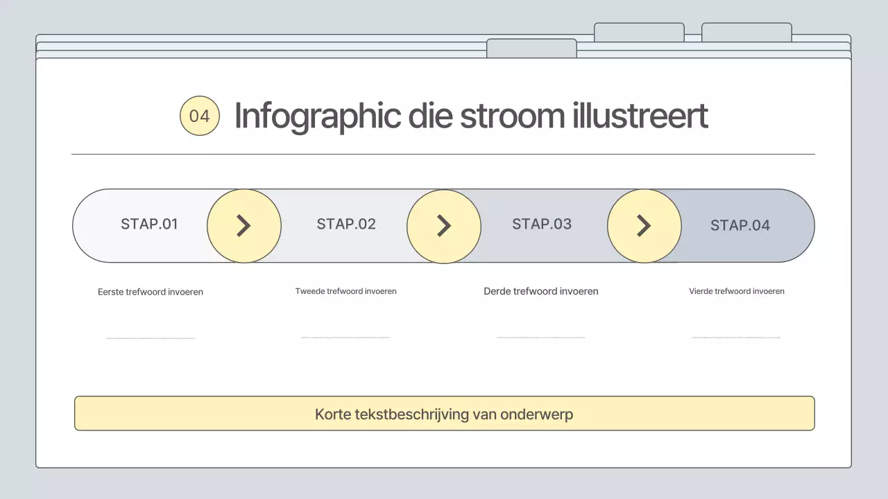Click the title Infographic die stroom illustreert
The image size is (888, 499).
[471, 115]
